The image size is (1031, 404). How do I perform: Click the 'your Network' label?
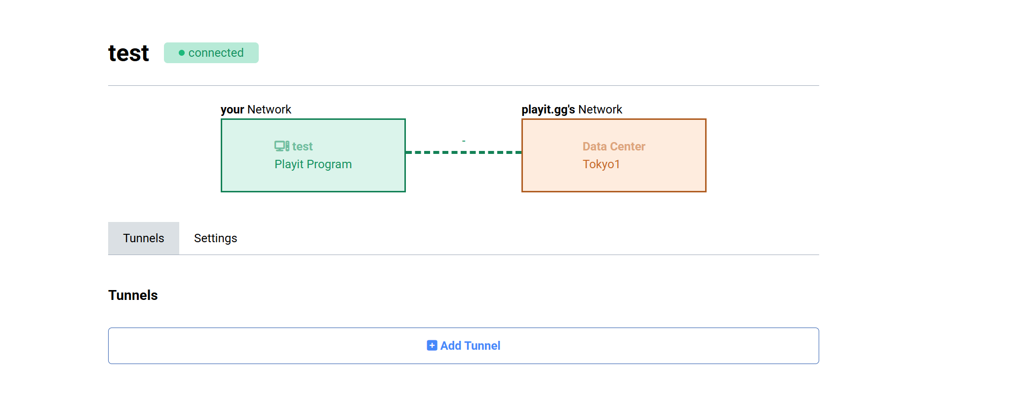(x=256, y=110)
